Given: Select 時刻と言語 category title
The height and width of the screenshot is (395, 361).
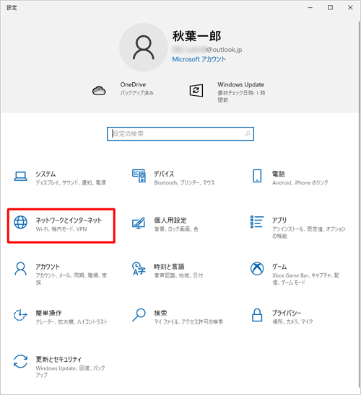Looking at the screenshot, I should (169, 267).
